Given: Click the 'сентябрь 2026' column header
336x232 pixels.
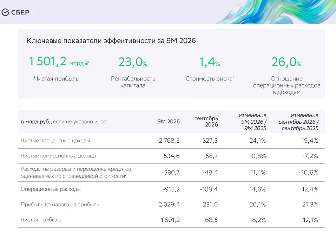Looking at the screenshot, I should [x=206, y=122].
